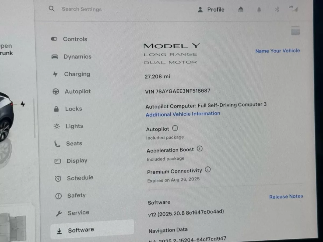Tap the notifications bell icon
The height and width of the screenshot is (242, 323).
[259, 10]
